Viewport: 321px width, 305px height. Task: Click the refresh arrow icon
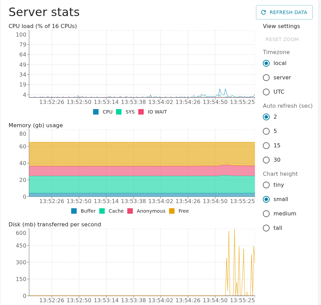coord(264,12)
